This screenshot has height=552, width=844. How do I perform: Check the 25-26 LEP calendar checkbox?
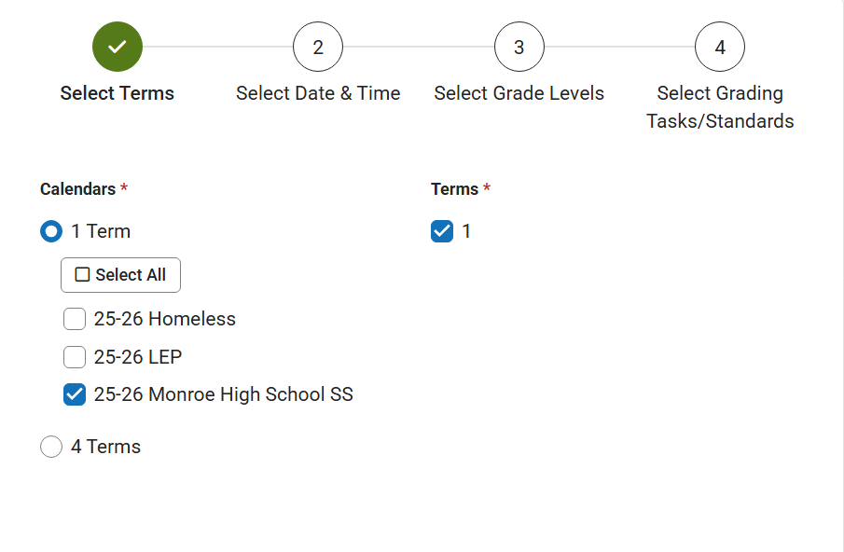tap(74, 356)
